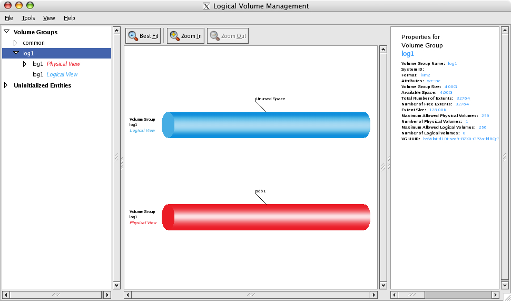This screenshot has width=511, height=301.
Task: Click the Zoom In magnifier icon
Action: coord(174,36)
